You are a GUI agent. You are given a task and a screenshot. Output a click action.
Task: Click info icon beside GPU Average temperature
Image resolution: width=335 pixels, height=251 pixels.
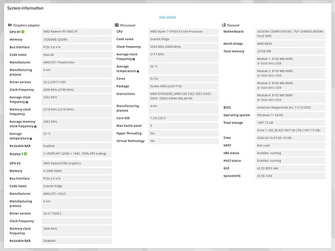(x=31, y=139)
